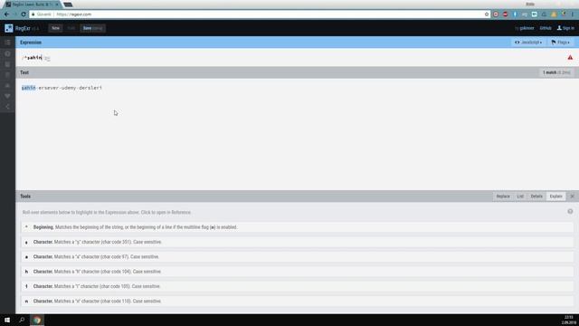Click the browser address bar URL
Image resolution: width=579 pixels, height=326 pixels.
74,14
